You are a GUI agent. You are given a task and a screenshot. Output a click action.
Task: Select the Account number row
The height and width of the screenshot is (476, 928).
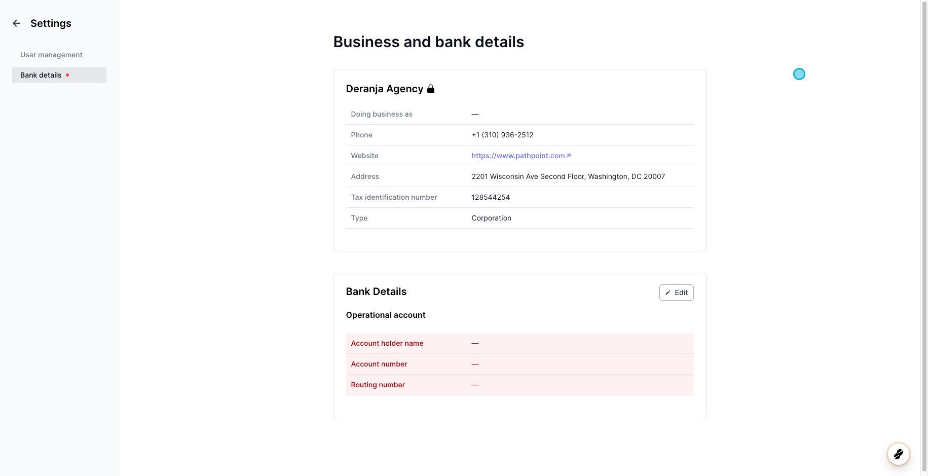click(x=519, y=364)
